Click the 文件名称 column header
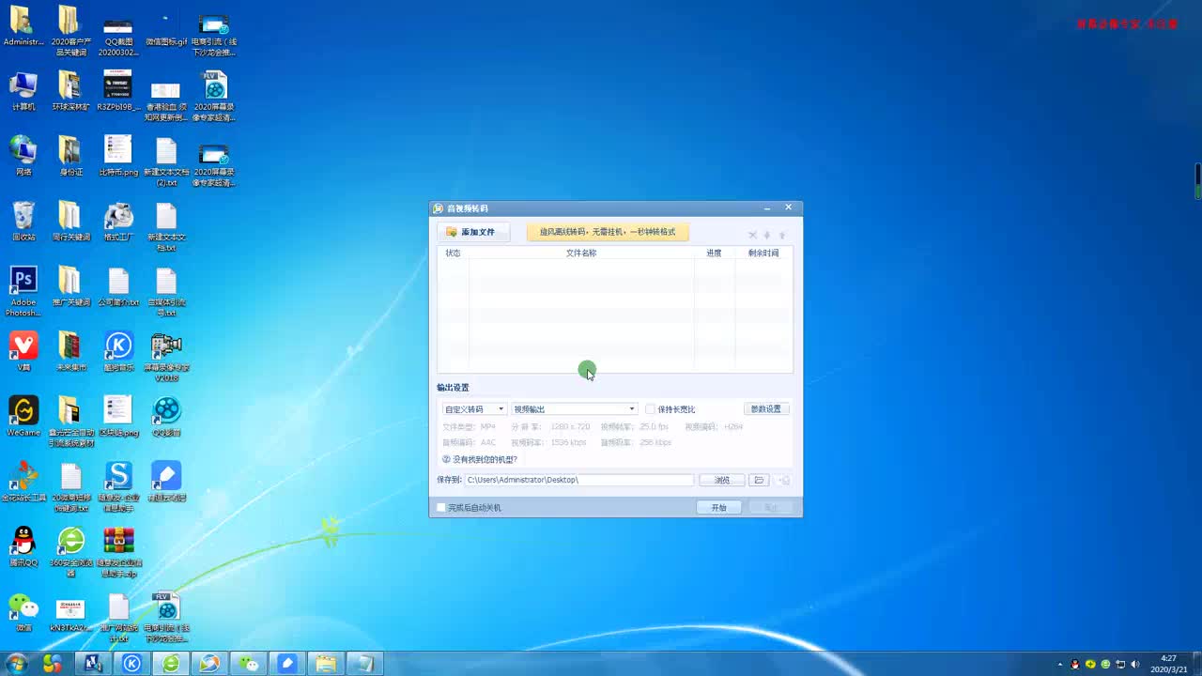The width and height of the screenshot is (1202, 676). (581, 253)
